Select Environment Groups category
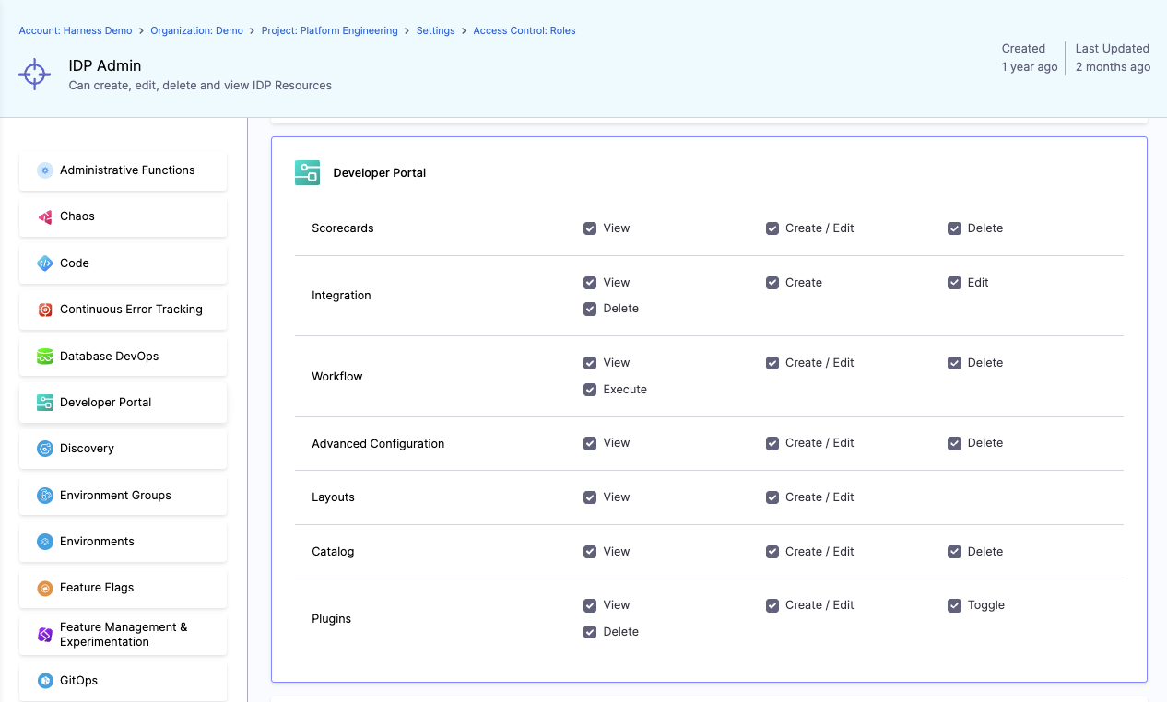The height and width of the screenshot is (702, 1167). click(x=123, y=496)
